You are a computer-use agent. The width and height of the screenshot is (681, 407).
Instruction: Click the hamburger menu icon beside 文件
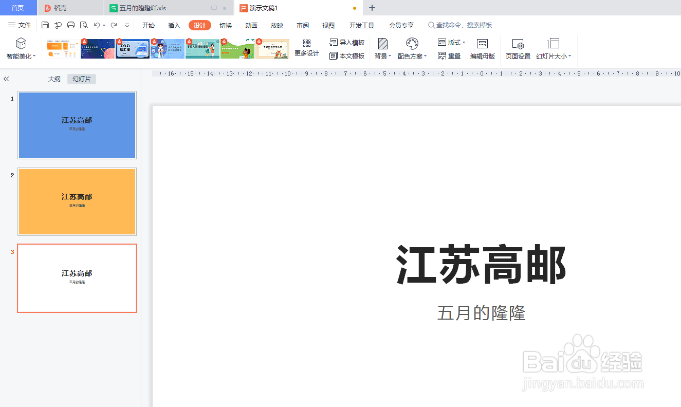click(12, 25)
